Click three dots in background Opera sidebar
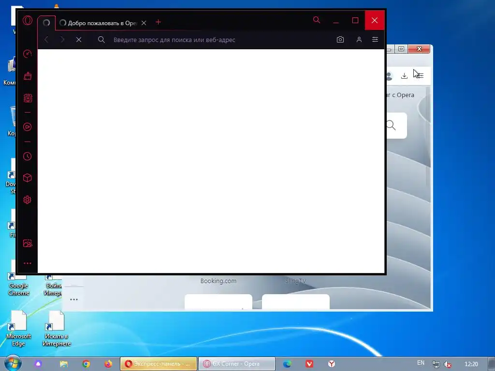This screenshot has width=495, height=371. tap(74, 300)
